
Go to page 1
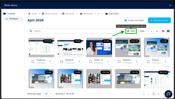154,94
